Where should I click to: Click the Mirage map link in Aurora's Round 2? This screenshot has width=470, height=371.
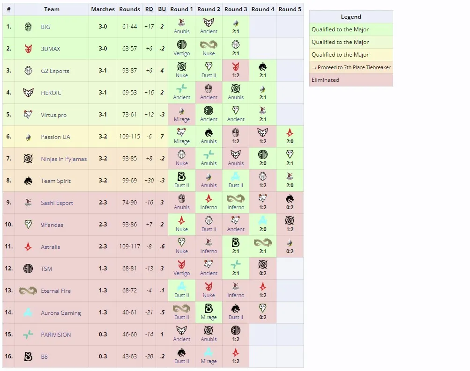(x=209, y=317)
